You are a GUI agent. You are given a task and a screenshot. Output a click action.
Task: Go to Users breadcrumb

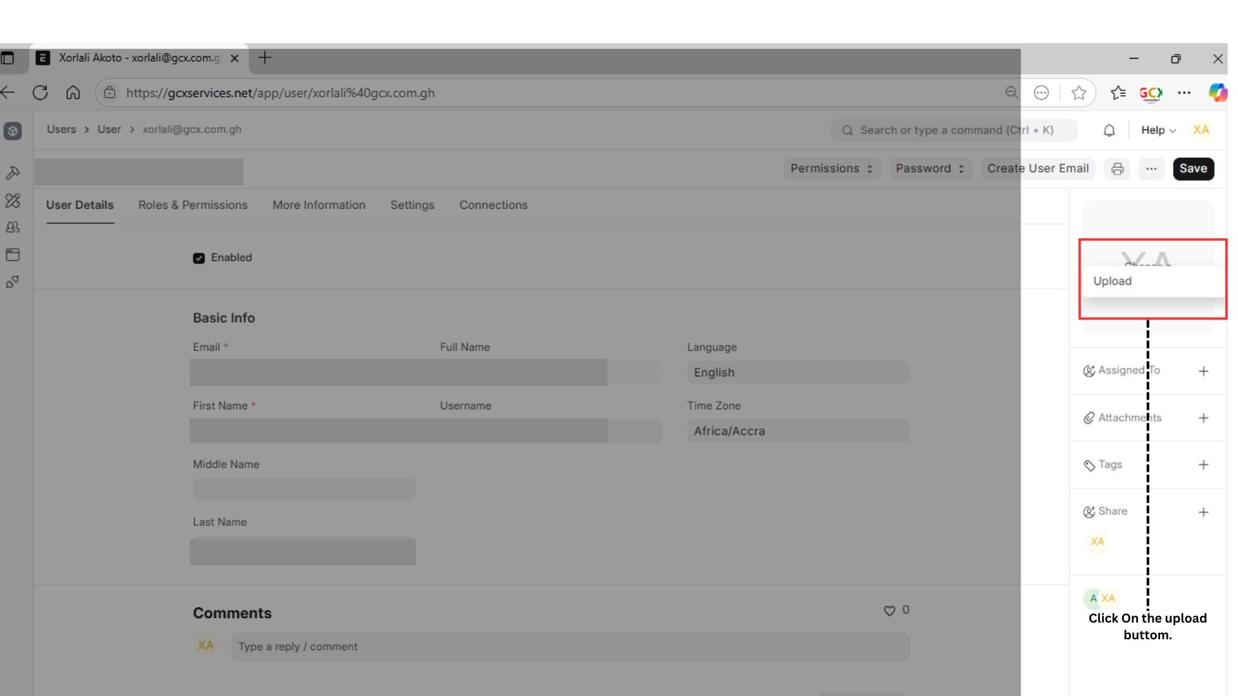pyautogui.click(x=61, y=130)
